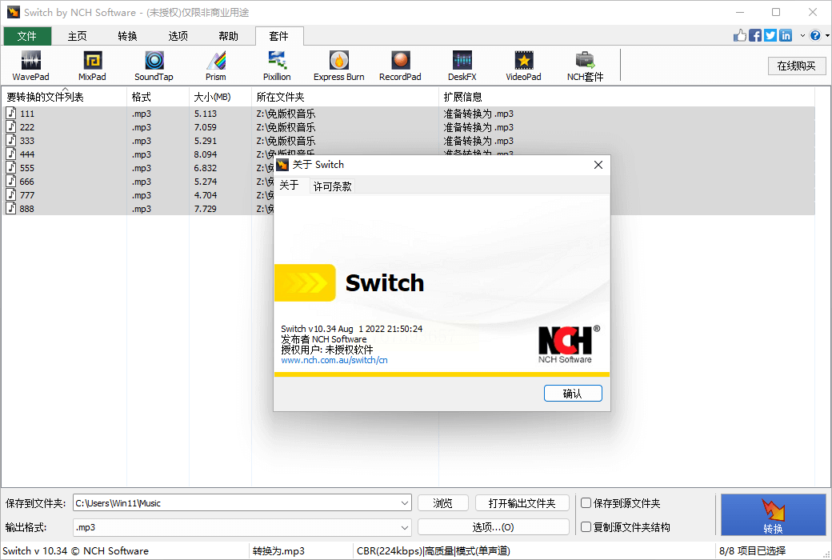The image size is (832, 560).
Task: Open the 文件 menu tab
Action: pyautogui.click(x=27, y=35)
